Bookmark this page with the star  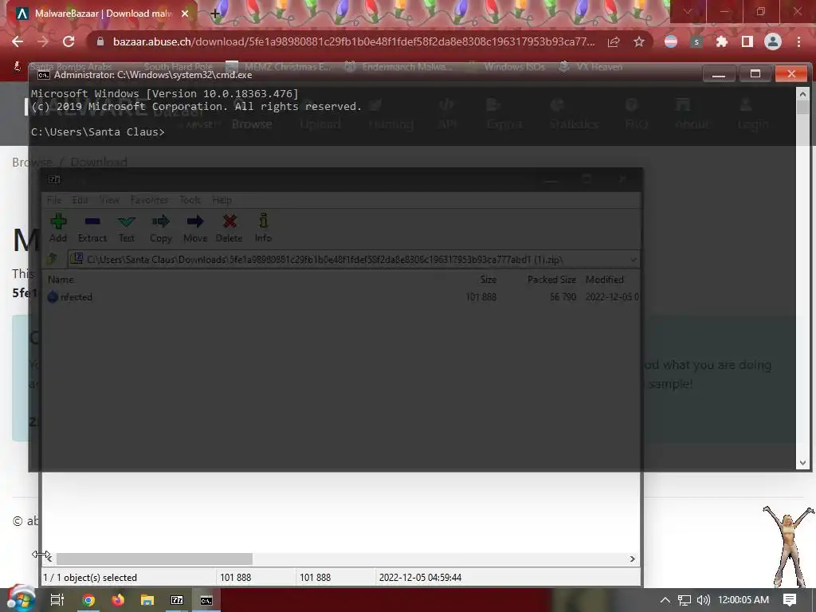coord(639,41)
